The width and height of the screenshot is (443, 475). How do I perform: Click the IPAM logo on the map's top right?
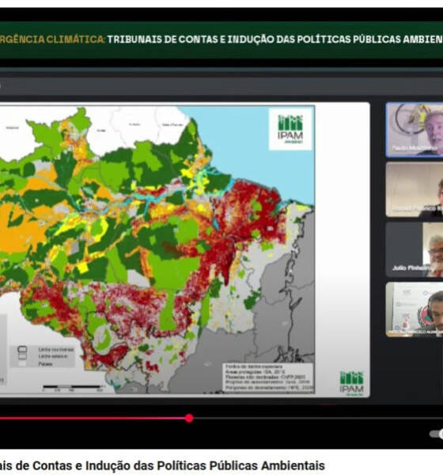click(x=290, y=129)
